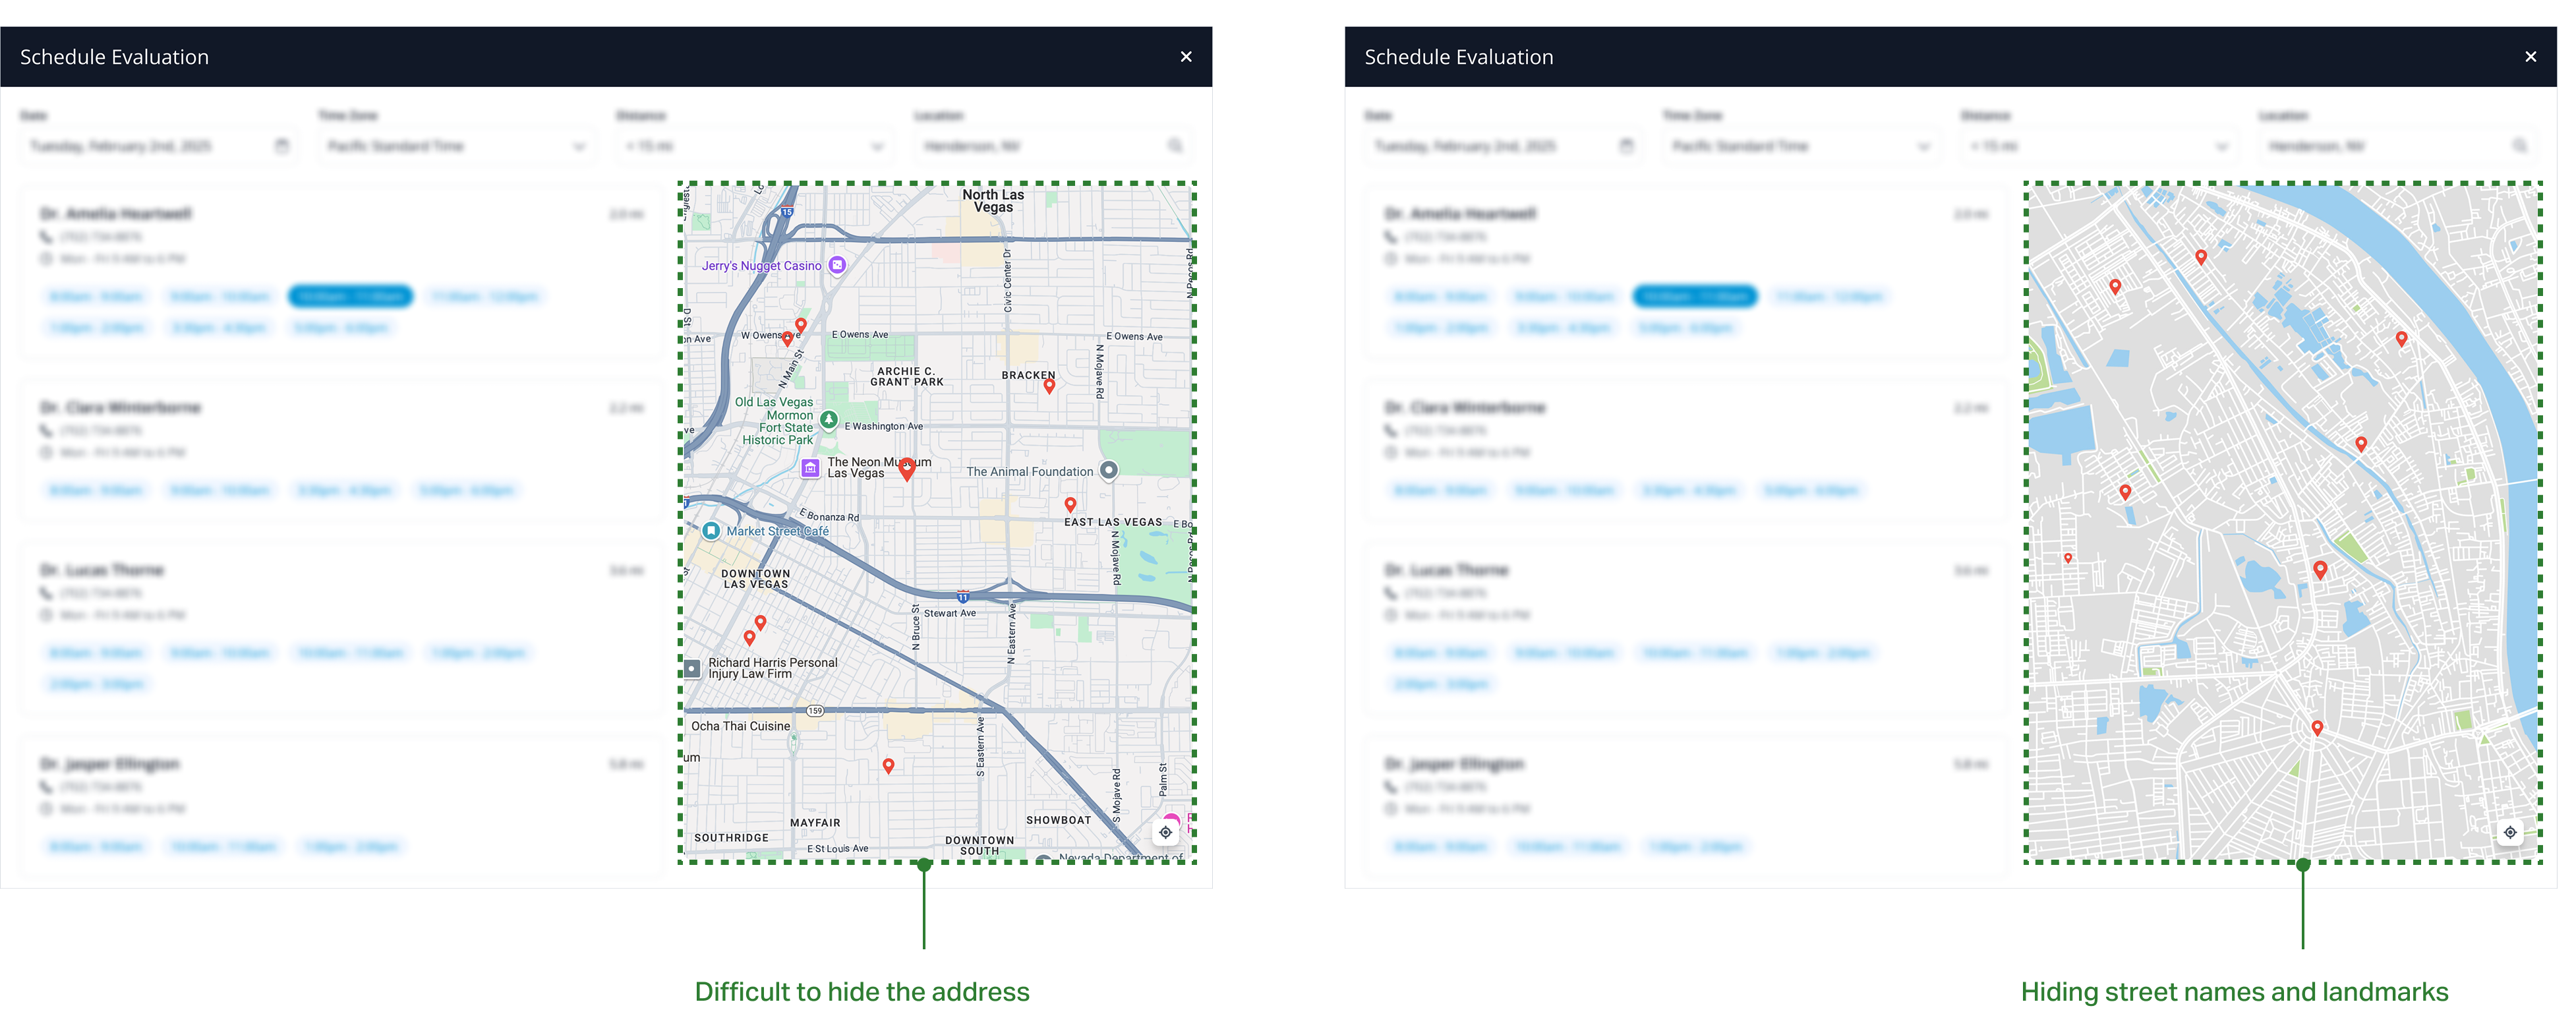Click 'SOUTHRIDGE' neighborhood label
This screenshot has height=1035, width=2576.
(732, 838)
